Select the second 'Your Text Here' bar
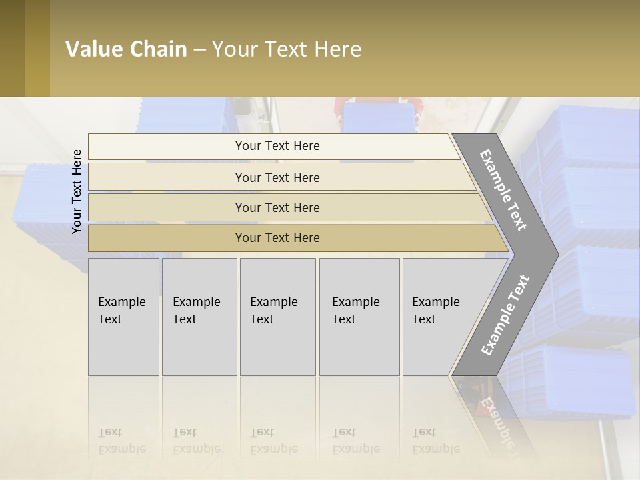 pyautogui.click(x=281, y=177)
